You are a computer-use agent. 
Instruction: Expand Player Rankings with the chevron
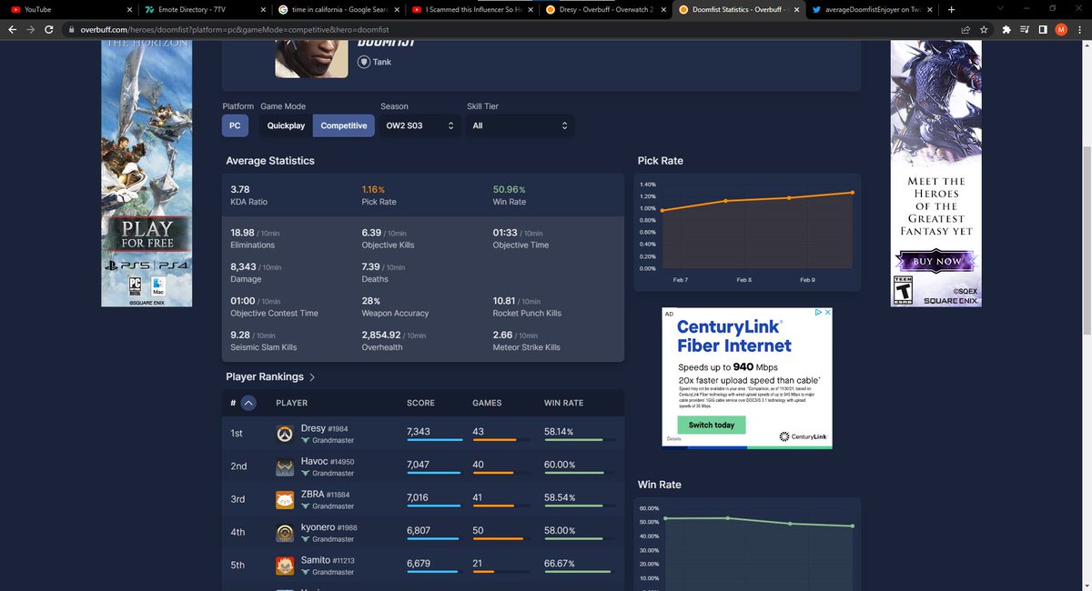312,376
